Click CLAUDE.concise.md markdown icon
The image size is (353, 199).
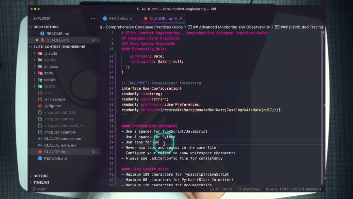click(x=40, y=138)
